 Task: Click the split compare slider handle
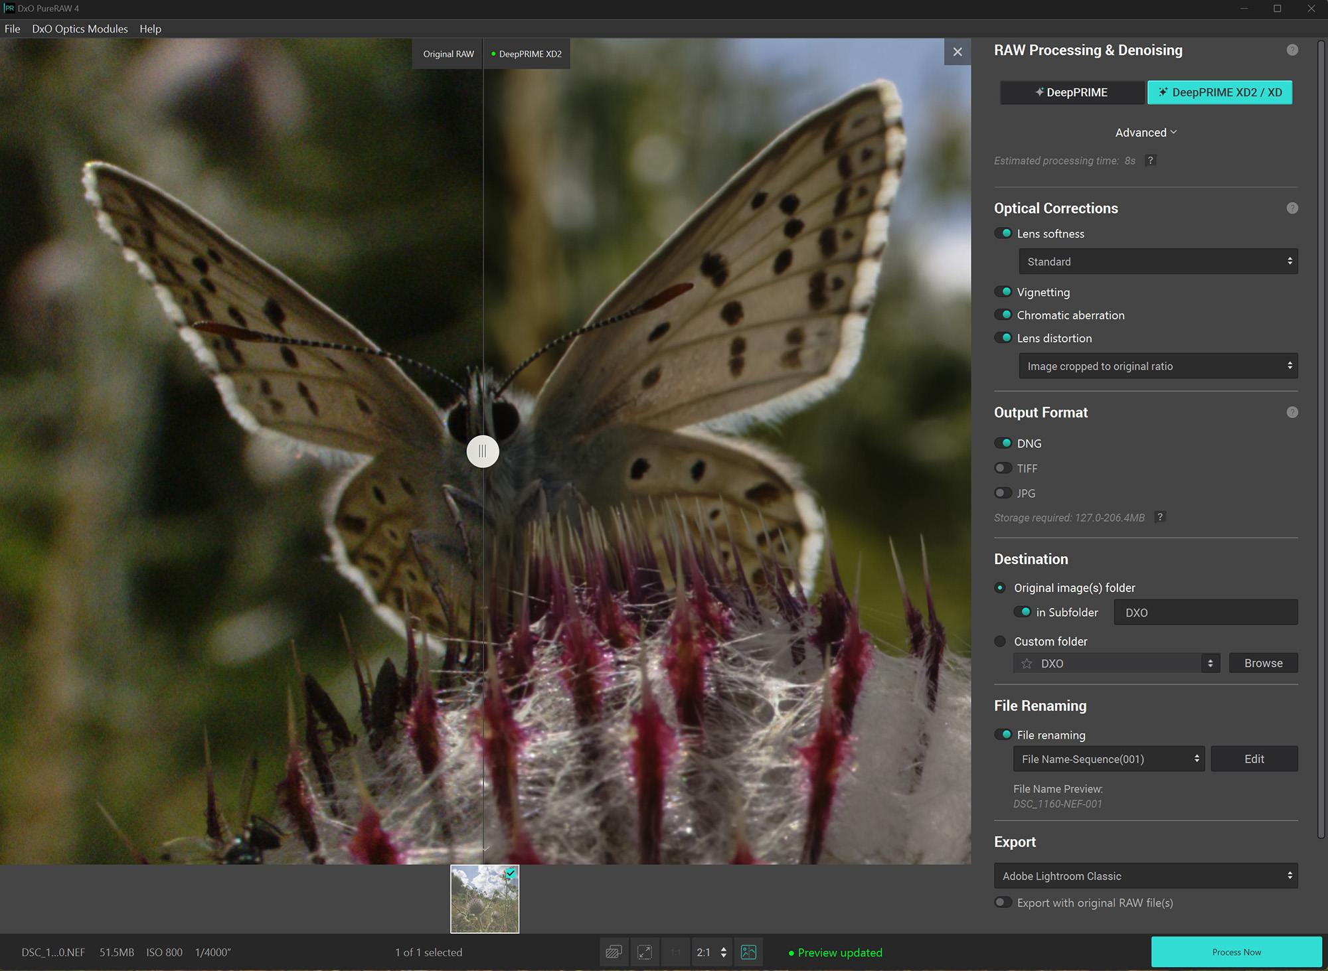point(483,451)
